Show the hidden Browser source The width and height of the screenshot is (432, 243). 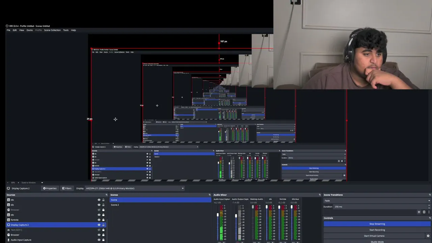(x=99, y=210)
